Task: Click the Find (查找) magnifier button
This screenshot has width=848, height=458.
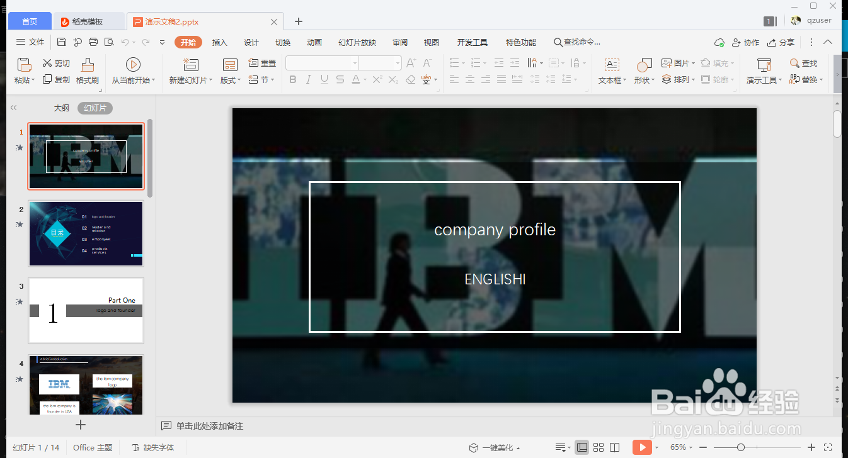Action: point(803,63)
